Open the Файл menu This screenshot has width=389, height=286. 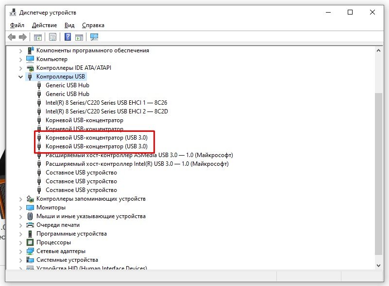tap(17, 25)
